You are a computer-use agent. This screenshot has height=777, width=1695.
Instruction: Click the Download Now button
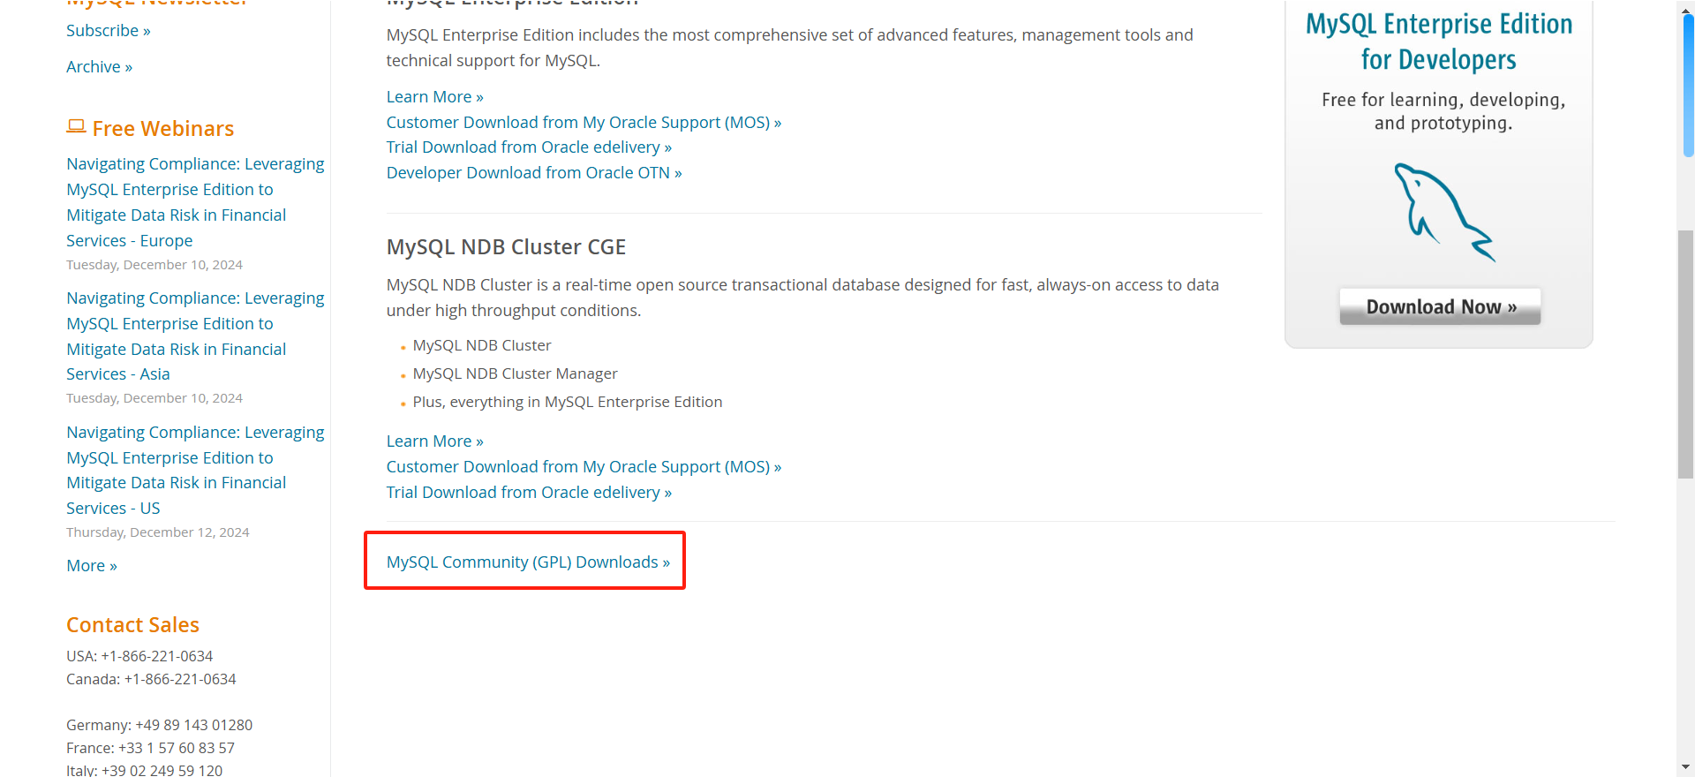1439,306
